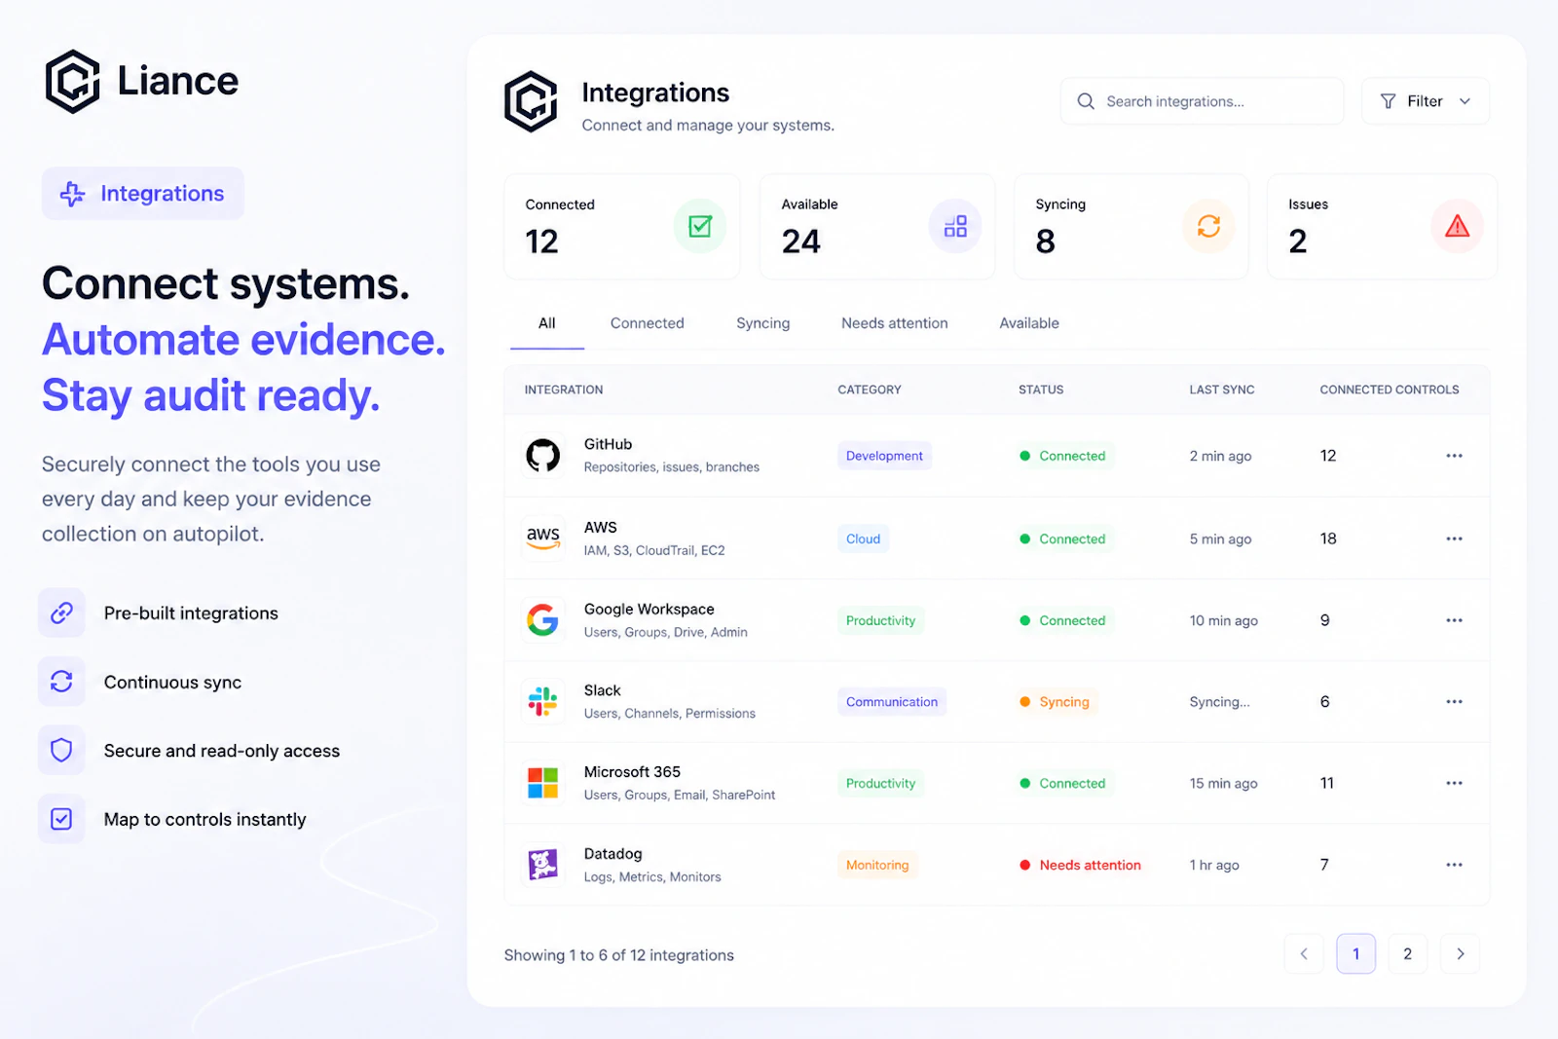Select page 1 in pagination
This screenshot has width=1558, height=1039.
1356,953
